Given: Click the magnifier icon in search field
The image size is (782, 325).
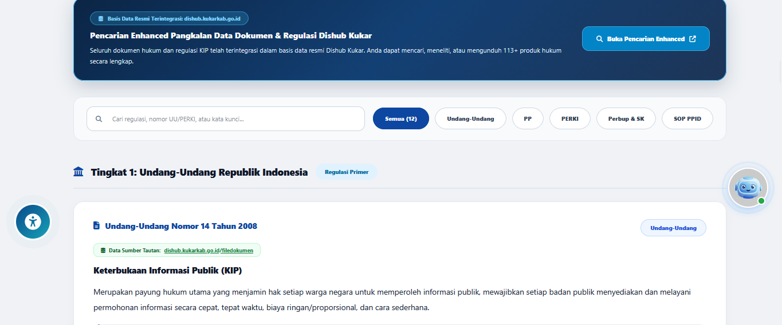Looking at the screenshot, I should tap(99, 119).
